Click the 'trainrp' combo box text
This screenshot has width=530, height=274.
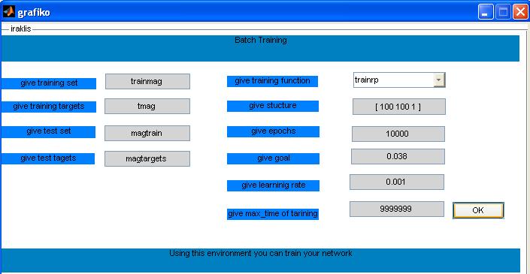tap(366, 80)
